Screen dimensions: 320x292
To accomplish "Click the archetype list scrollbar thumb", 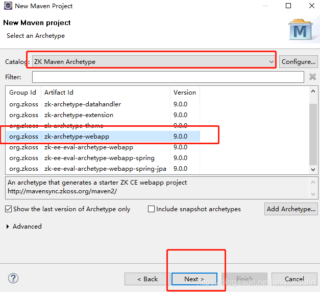I will coord(313,134).
